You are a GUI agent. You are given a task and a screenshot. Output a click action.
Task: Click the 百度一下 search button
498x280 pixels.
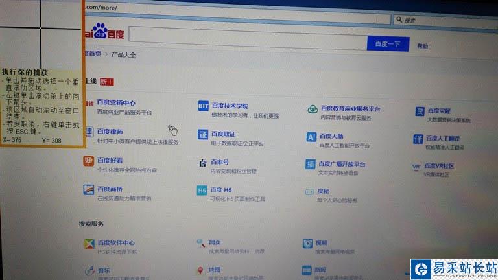click(x=388, y=43)
